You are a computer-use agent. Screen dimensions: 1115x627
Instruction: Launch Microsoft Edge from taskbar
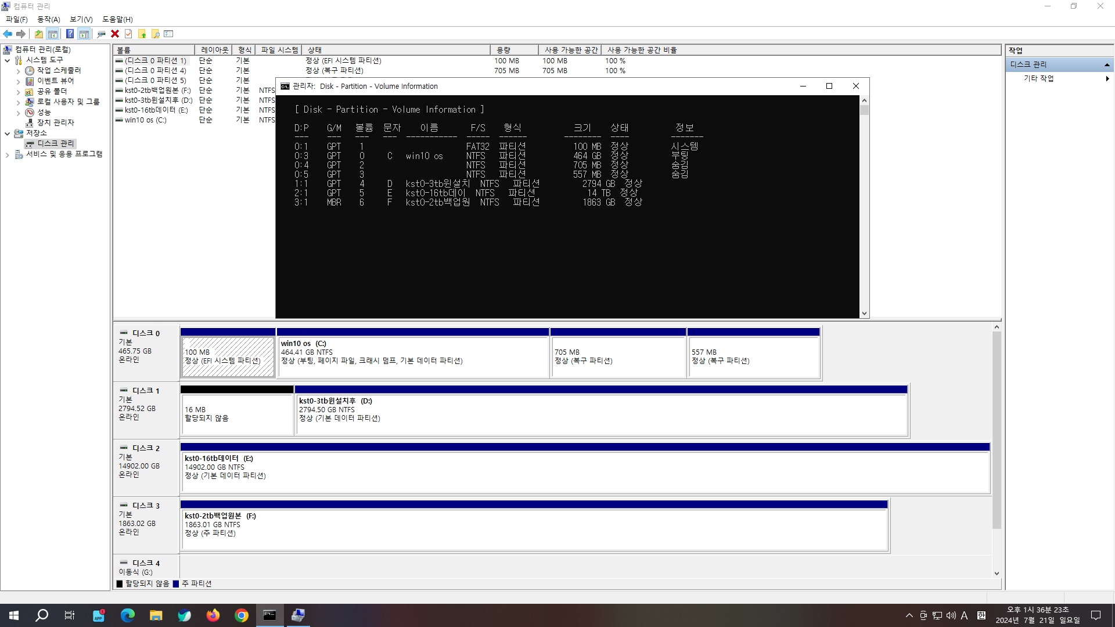coord(127,615)
